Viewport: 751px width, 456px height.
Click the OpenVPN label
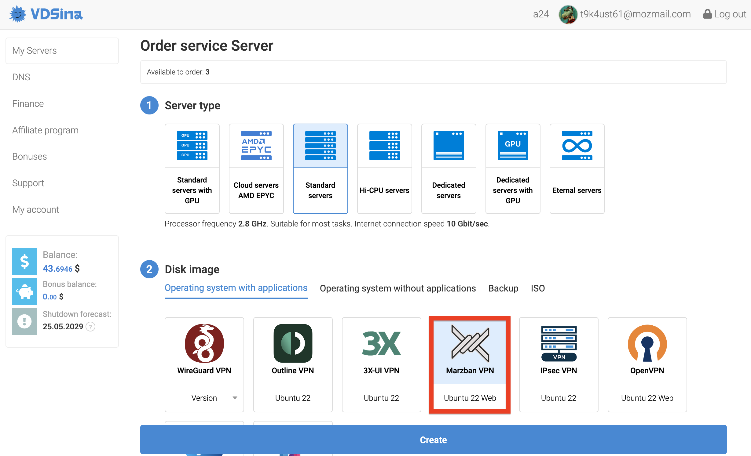[647, 371]
